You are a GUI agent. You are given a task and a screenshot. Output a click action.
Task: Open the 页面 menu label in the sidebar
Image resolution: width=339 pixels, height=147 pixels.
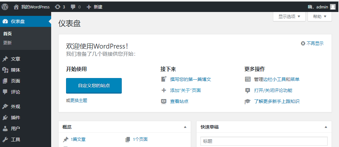click(x=16, y=81)
